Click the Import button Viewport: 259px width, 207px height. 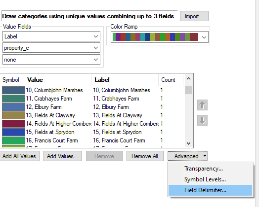point(194,16)
